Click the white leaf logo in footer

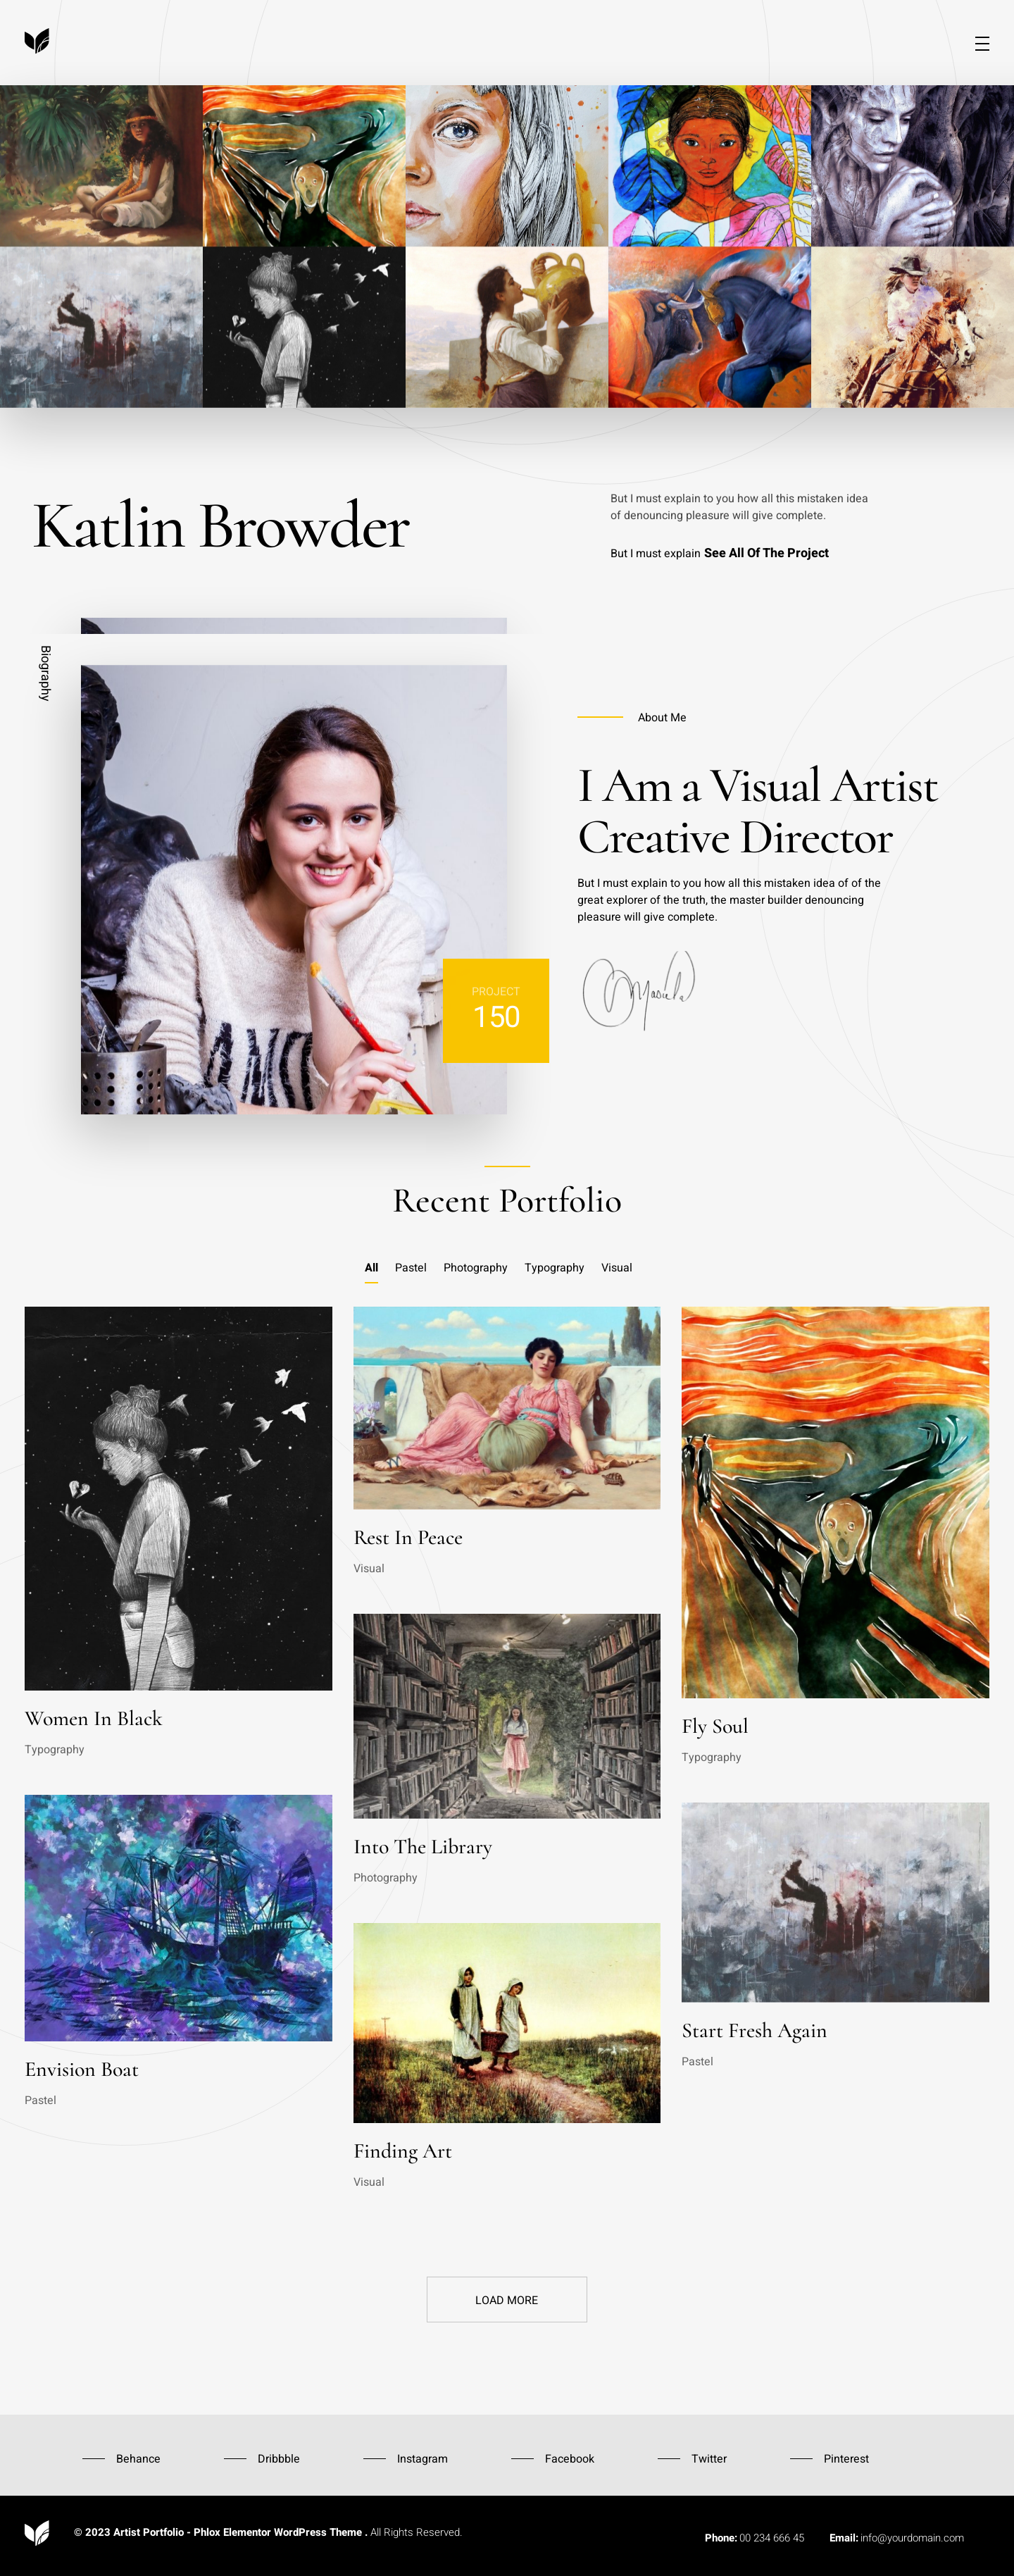click(37, 2532)
